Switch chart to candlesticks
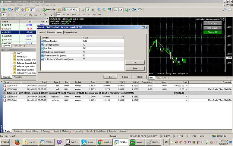The image size is (233, 146). coord(88,10)
